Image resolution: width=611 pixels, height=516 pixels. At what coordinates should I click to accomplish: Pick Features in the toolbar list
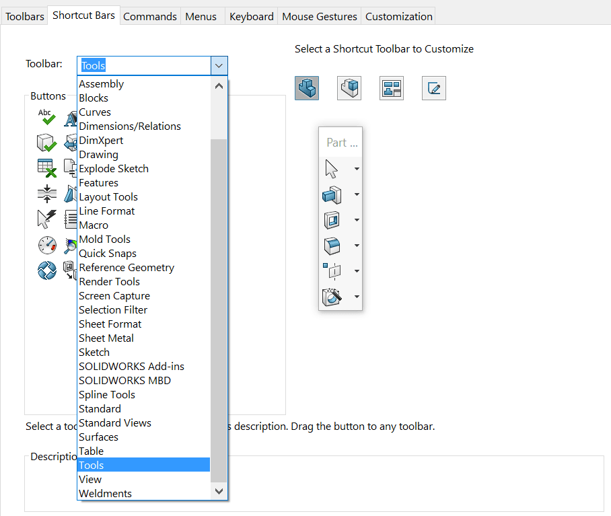144,182
